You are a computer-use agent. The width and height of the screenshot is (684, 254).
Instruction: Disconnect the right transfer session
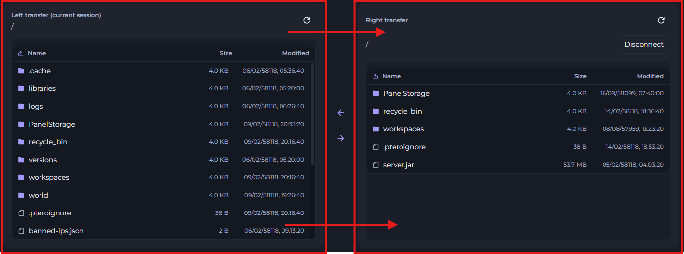point(644,44)
